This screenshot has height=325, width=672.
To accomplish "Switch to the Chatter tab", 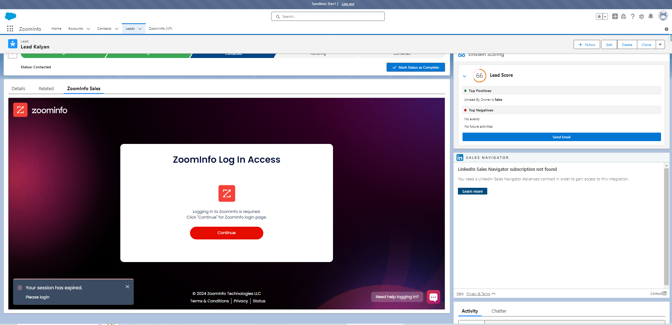I will pos(499,311).
